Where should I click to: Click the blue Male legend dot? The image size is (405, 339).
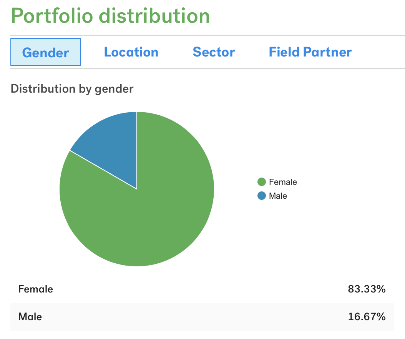click(262, 196)
